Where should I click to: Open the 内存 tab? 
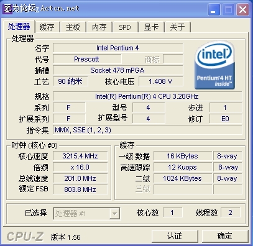(x=99, y=27)
